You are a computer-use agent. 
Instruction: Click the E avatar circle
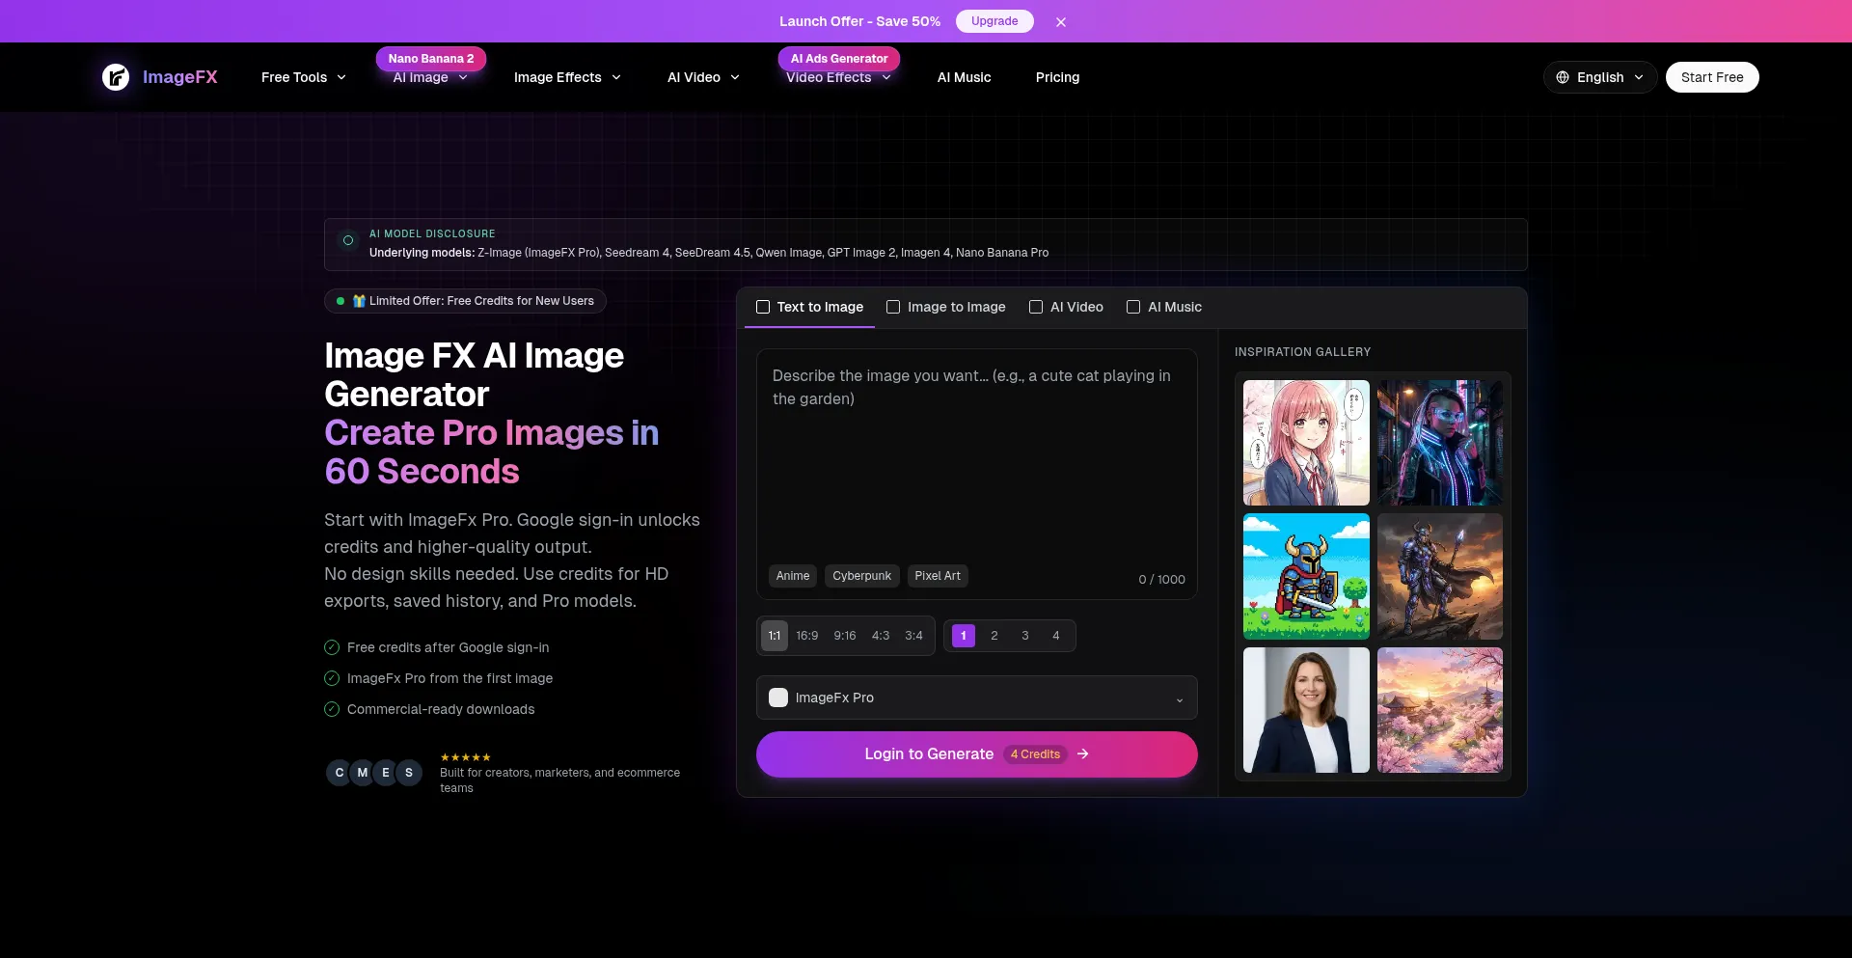(386, 773)
